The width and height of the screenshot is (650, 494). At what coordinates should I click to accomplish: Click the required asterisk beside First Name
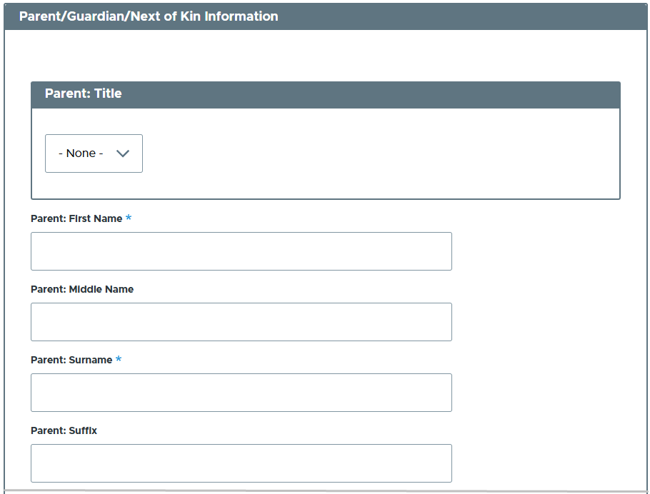(129, 218)
